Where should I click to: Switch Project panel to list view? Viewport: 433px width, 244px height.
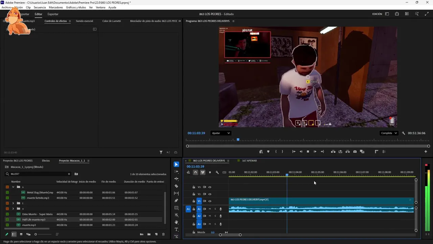14,234
